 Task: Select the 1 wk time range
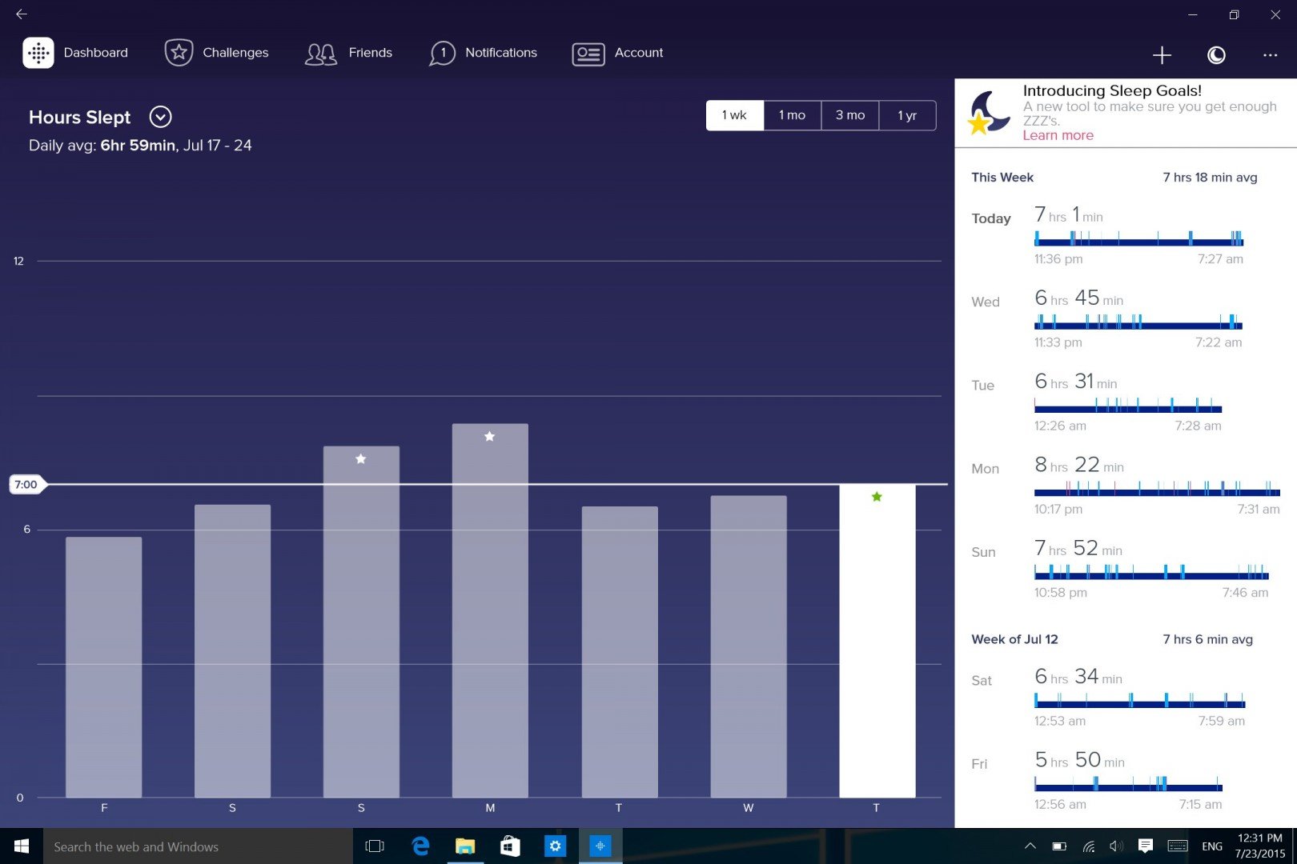(734, 115)
